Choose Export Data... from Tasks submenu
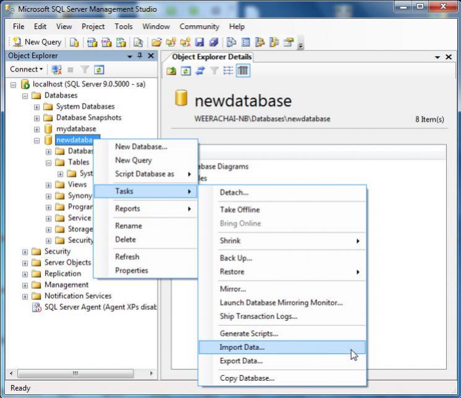The width and height of the screenshot is (461, 398). click(x=282, y=361)
